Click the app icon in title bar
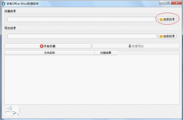Image resolution: width=183 pixels, height=120 pixels. [4, 4]
